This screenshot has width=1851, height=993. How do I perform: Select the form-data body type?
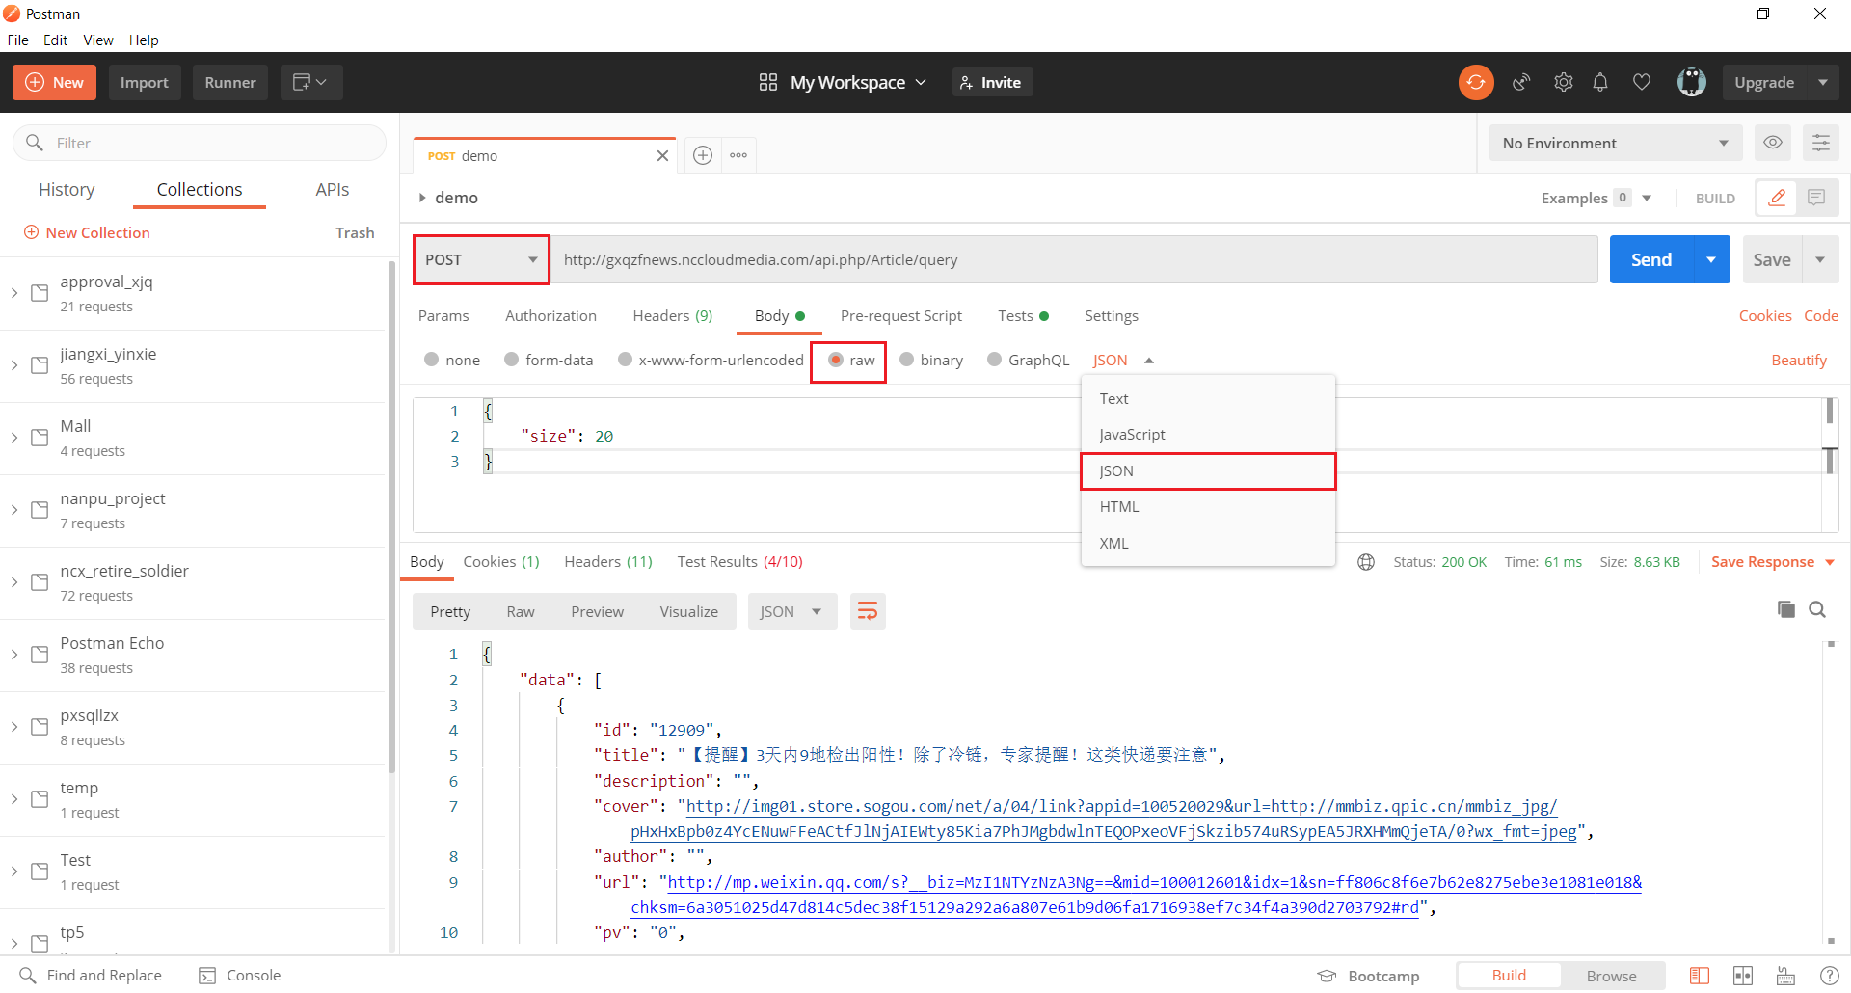click(512, 360)
